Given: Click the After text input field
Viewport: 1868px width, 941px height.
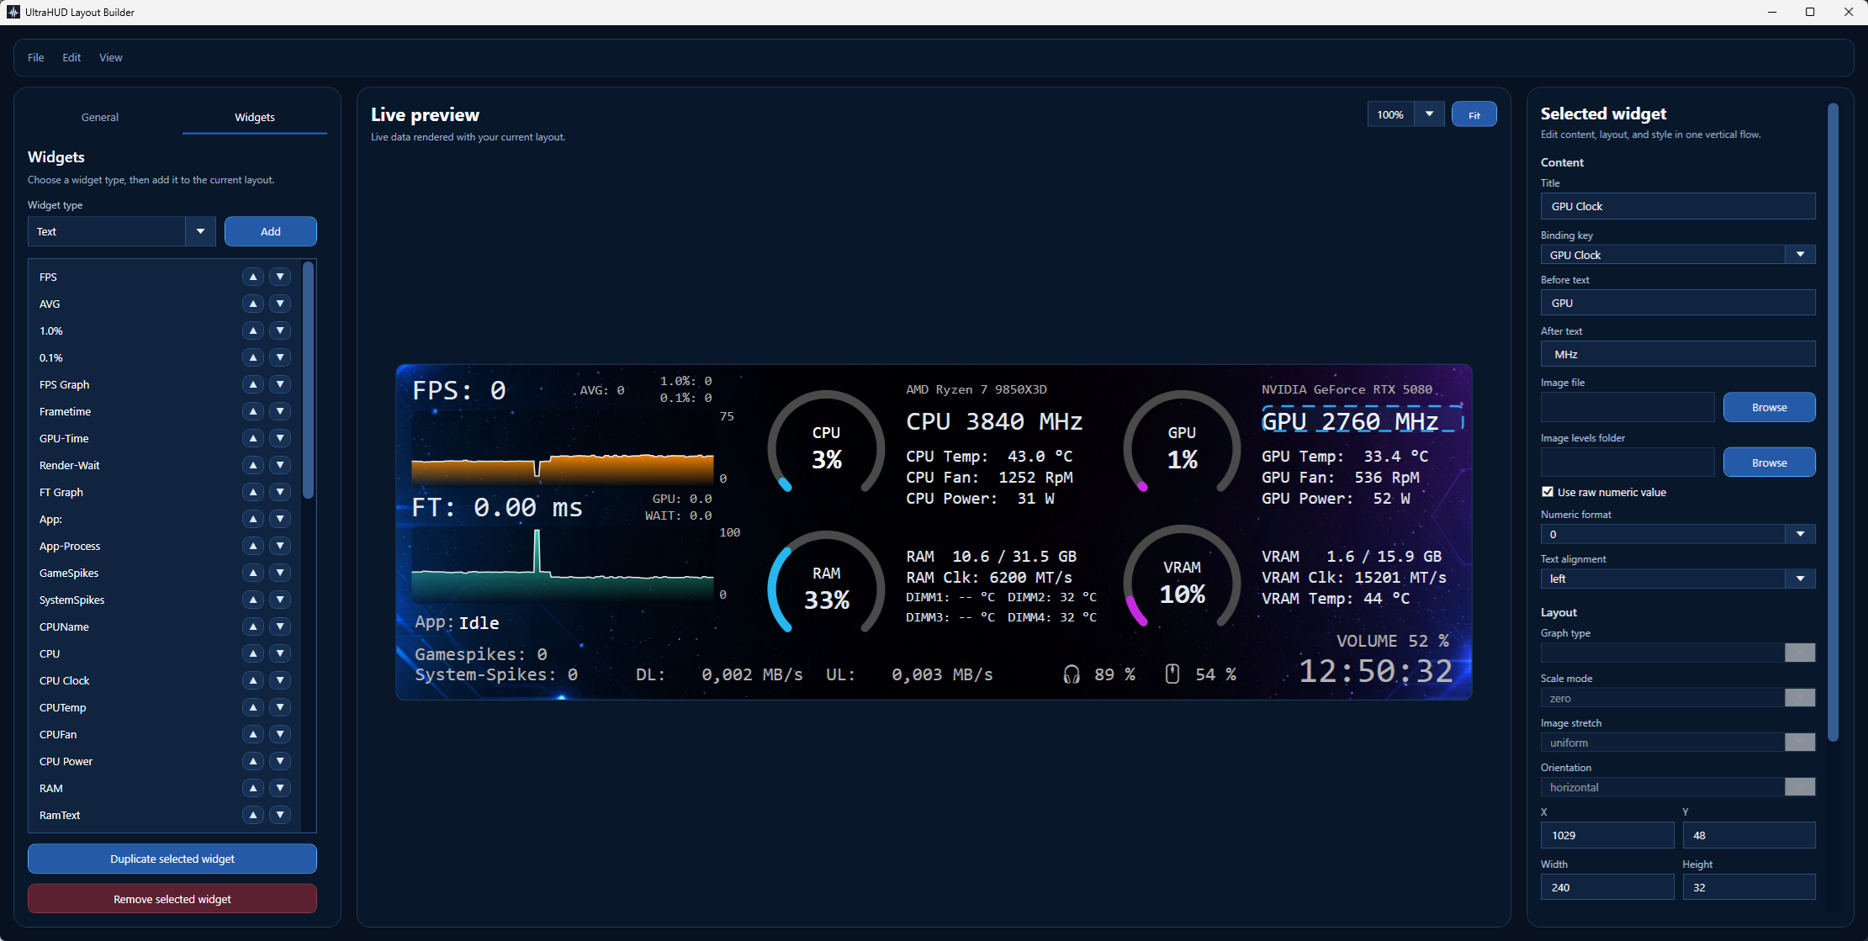Looking at the screenshot, I should tap(1677, 354).
